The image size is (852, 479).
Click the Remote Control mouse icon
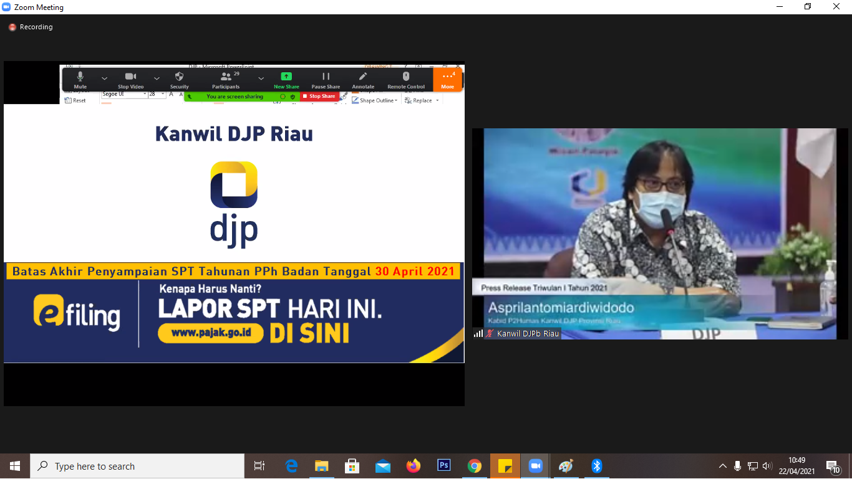pos(406,79)
